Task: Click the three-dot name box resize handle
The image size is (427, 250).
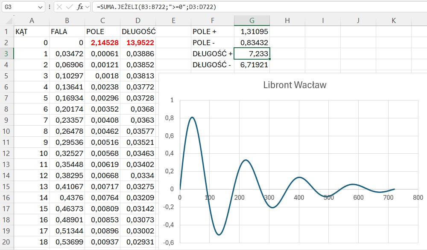Action: 50,7
